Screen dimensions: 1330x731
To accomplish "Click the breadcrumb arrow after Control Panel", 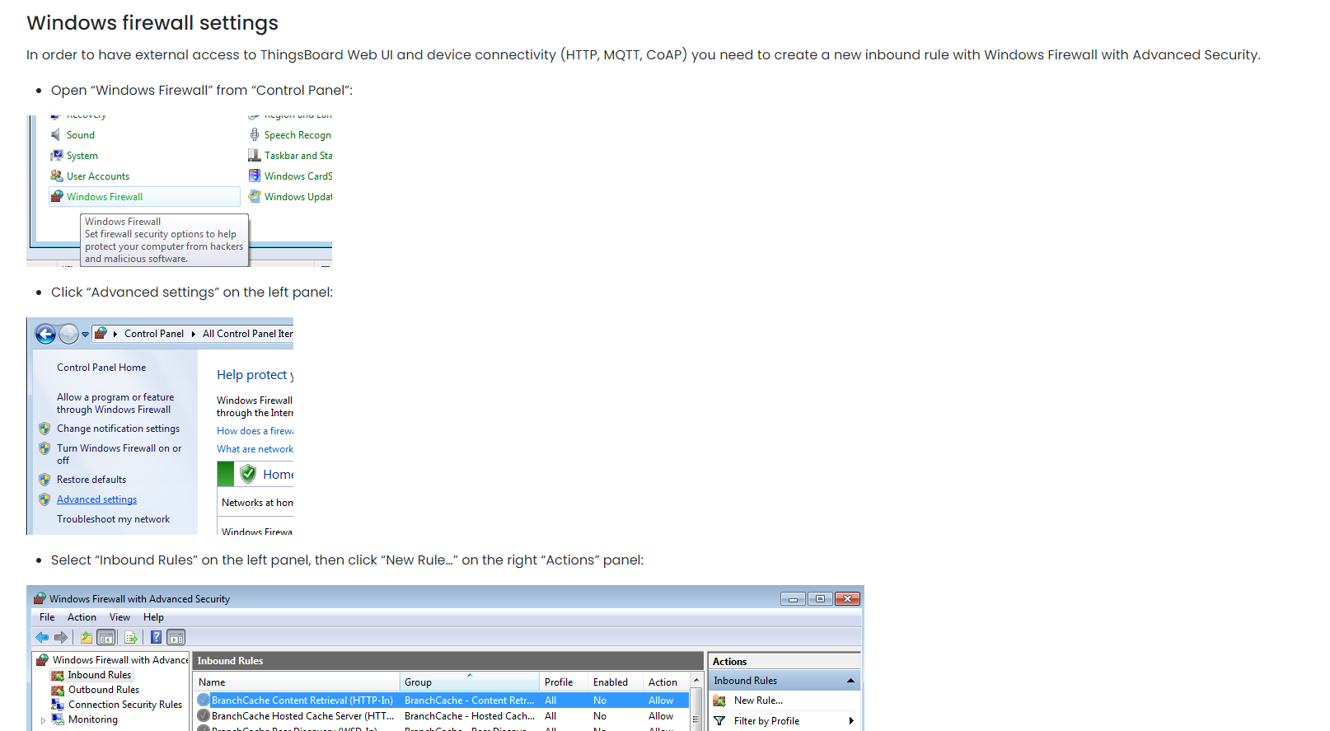I will 194,334.
